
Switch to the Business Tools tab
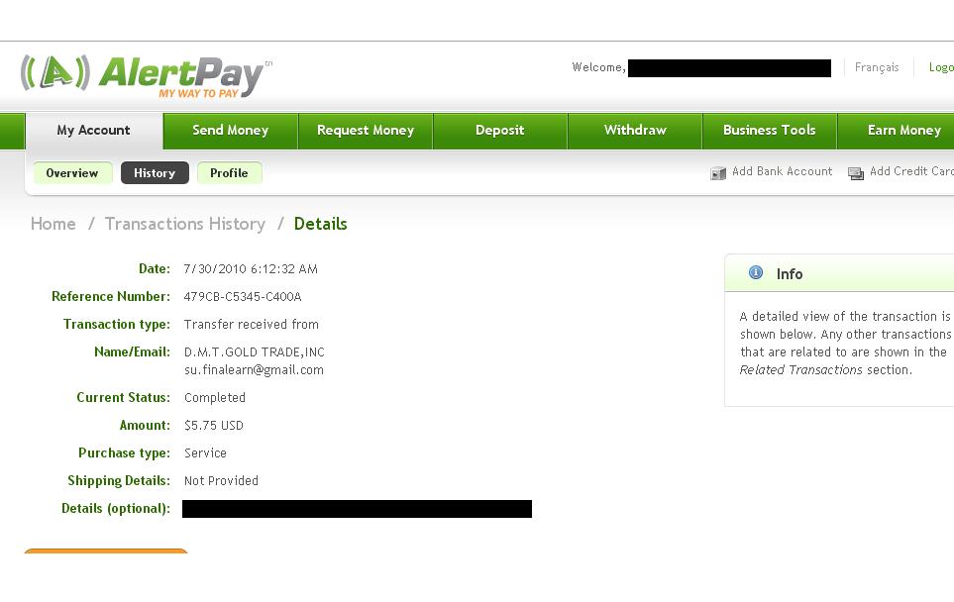pos(770,130)
